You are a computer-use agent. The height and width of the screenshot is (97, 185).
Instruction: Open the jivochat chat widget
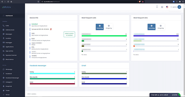165,95
